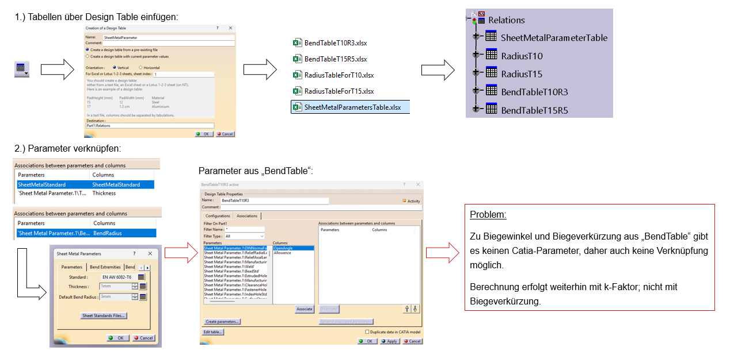Click the Associate button
Screen dimensions: 730x351
(x=305, y=309)
